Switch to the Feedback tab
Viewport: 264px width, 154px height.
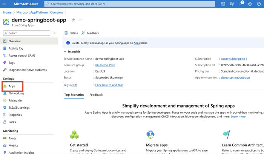coord(96,95)
